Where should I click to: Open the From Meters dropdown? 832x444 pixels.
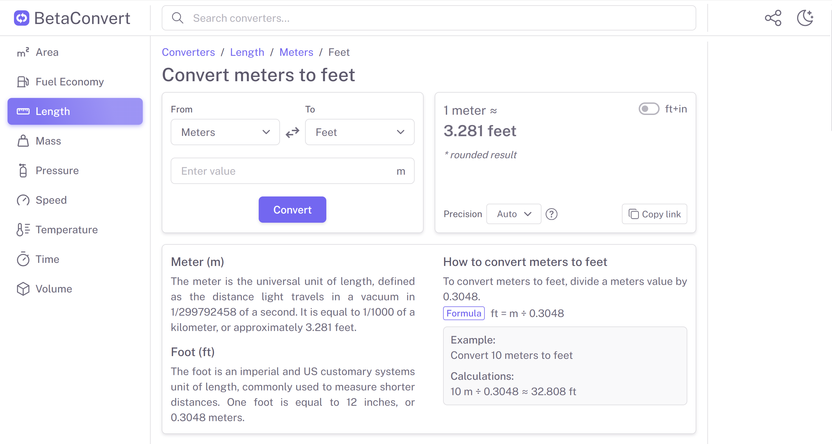[225, 132]
